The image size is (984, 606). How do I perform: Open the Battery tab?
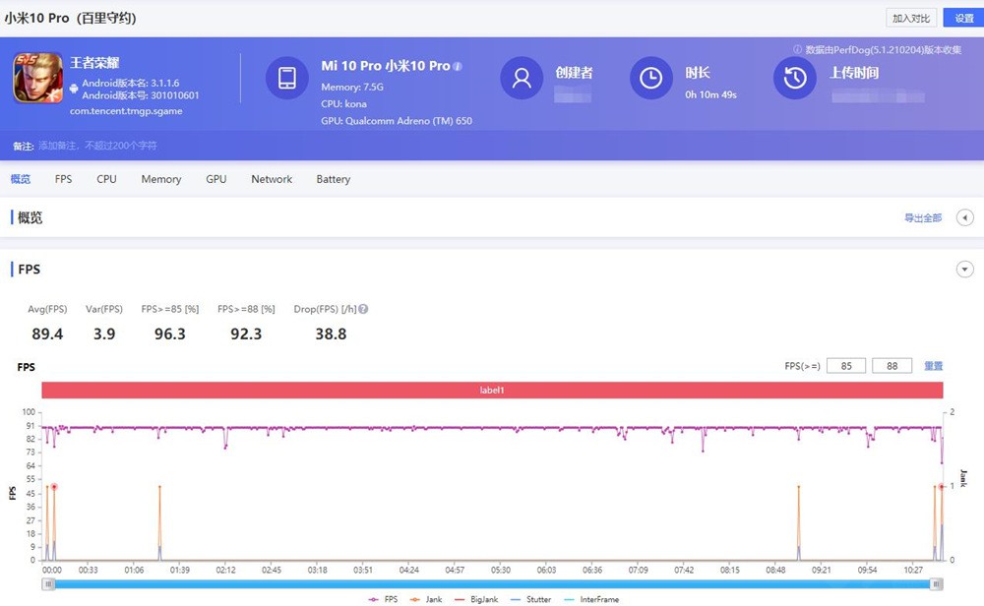pyautogui.click(x=334, y=179)
